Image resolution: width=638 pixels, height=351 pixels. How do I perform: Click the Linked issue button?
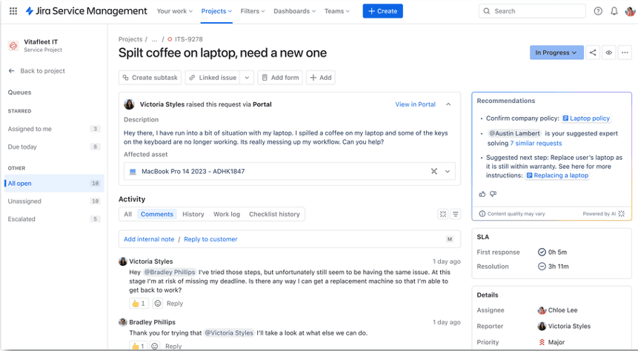tap(213, 77)
